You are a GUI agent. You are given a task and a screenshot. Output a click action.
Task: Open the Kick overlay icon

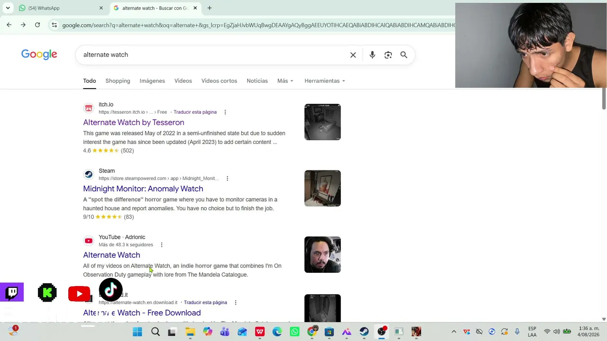(x=47, y=293)
